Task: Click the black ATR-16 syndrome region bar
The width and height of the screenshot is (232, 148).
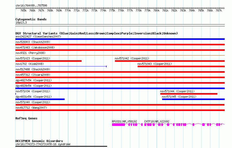Action: pyautogui.click(x=61, y=146)
